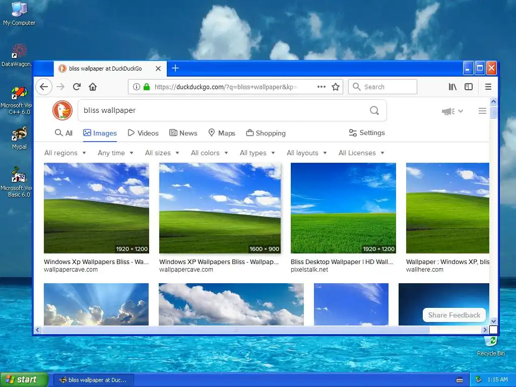Open the browser hamburger menu
516x387 pixels.
tap(488, 87)
